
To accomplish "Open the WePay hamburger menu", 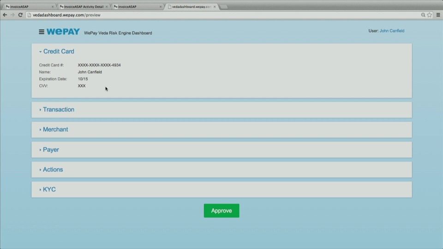I will [x=42, y=32].
